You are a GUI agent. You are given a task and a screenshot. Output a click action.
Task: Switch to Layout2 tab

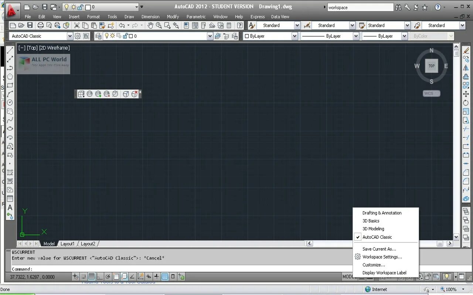coord(88,244)
